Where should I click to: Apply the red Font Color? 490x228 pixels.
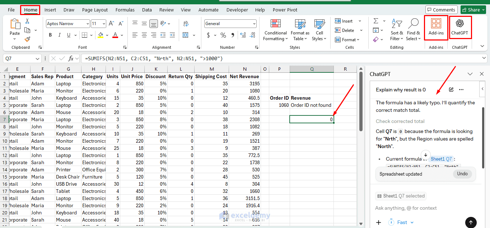click(115, 35)
